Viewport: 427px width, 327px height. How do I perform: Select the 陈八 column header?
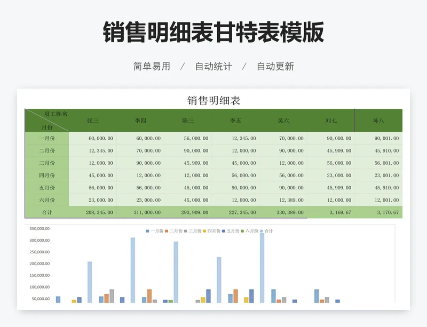(378, 121)
